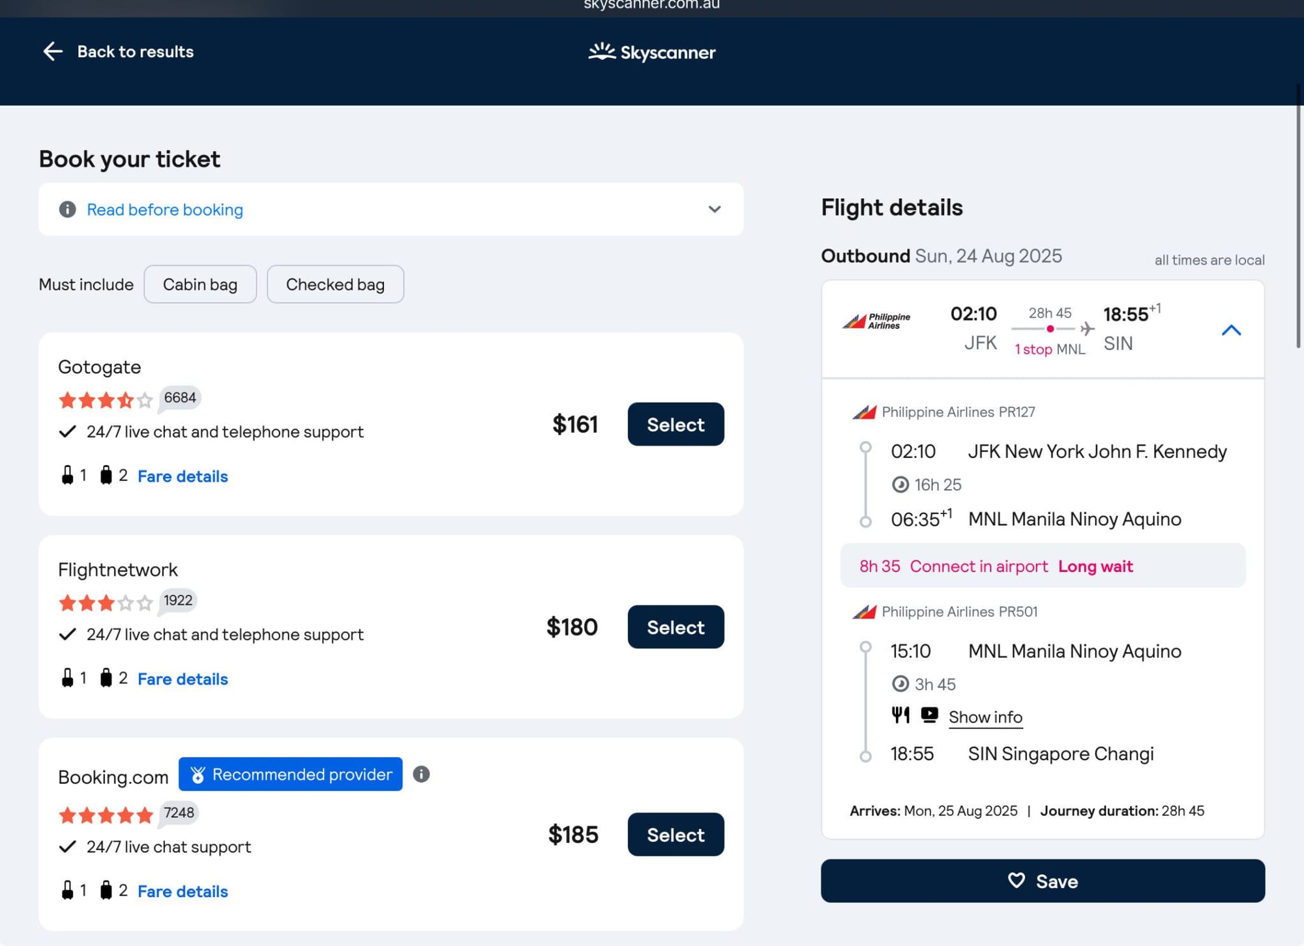The image size is (1304, 946).
Task: Open Gotogate Fare details
Action: [183, 476]
